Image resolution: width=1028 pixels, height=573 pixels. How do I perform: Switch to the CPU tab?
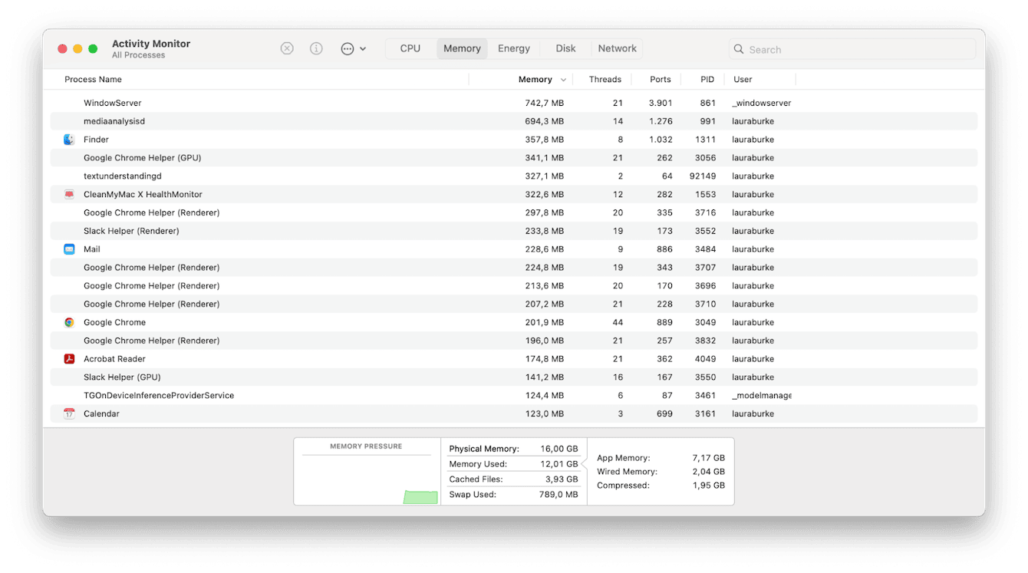click(x=410, y=48)
